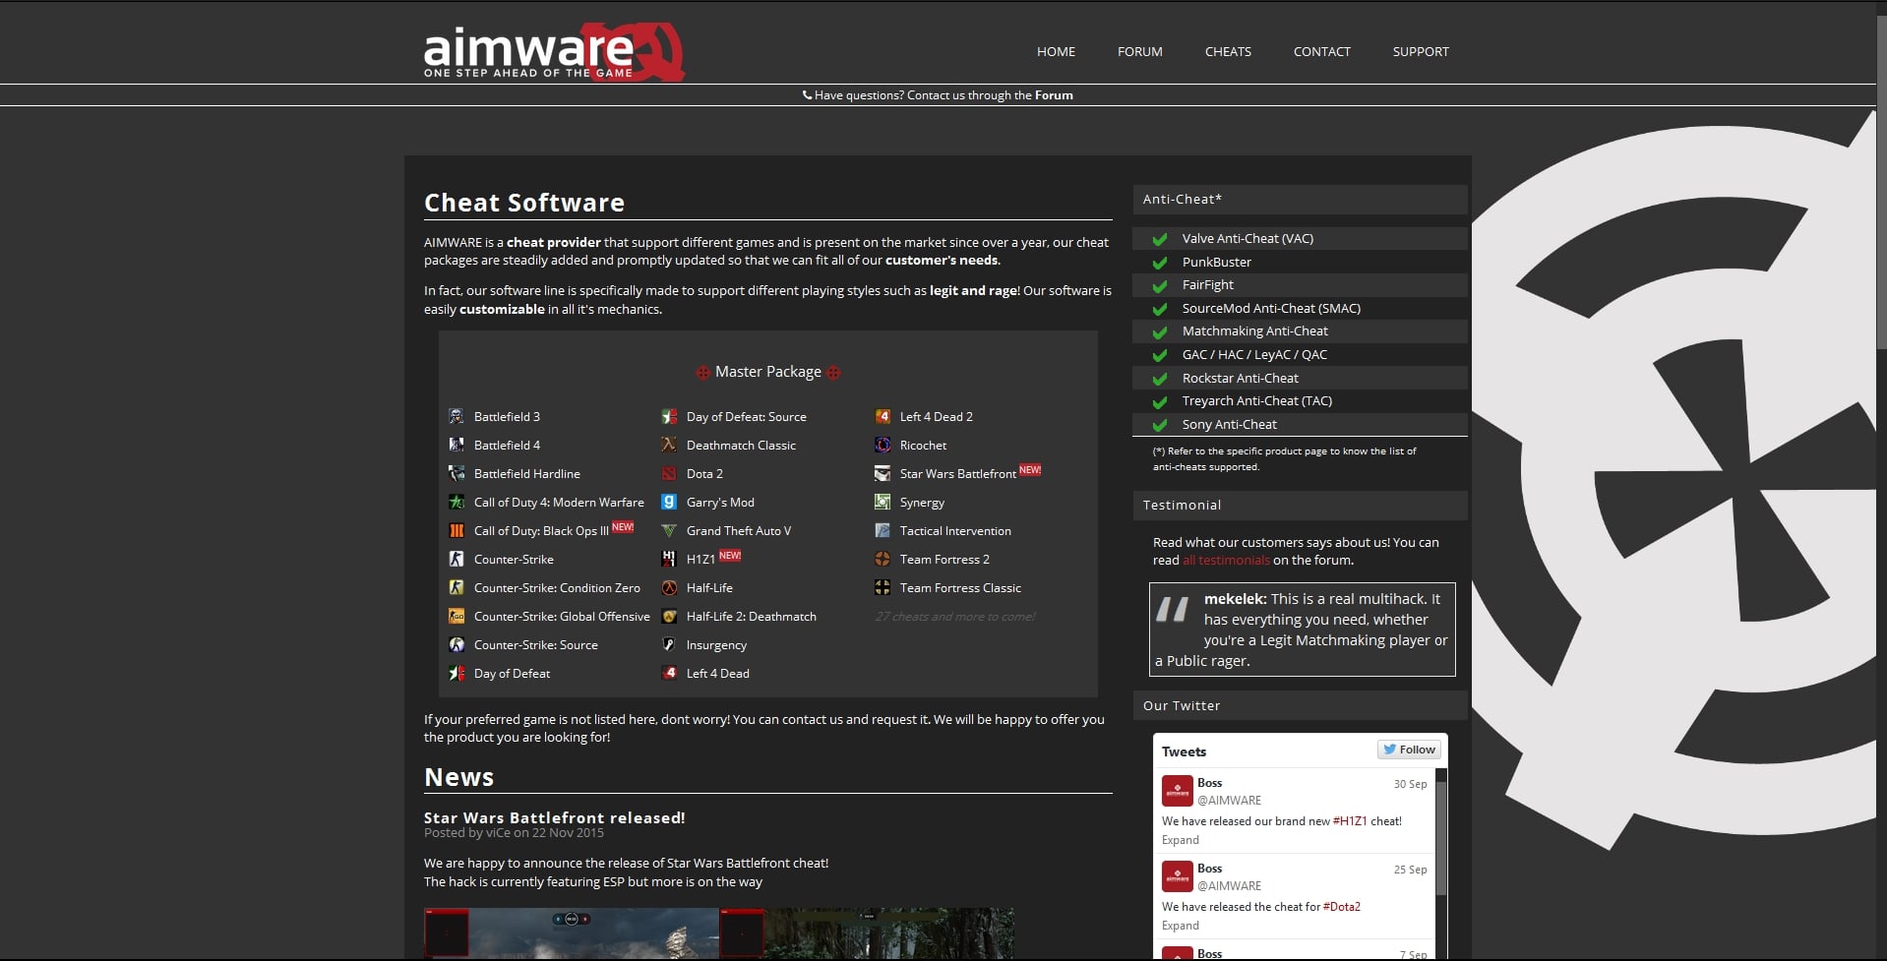Image resolution: width=1887 pixels, height=961 pixels.
Task: Open the Star Wars Battlefront cheat link
Action: coord(957,474)
